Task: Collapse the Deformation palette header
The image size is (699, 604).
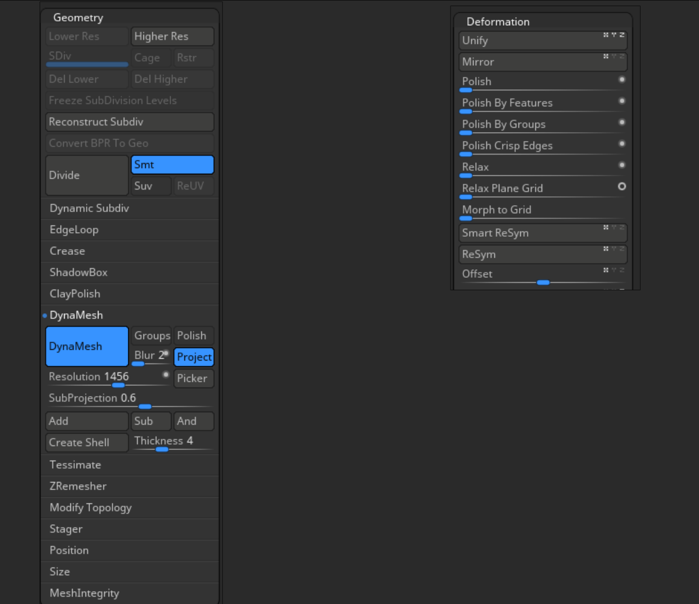Action: (498, 22)
